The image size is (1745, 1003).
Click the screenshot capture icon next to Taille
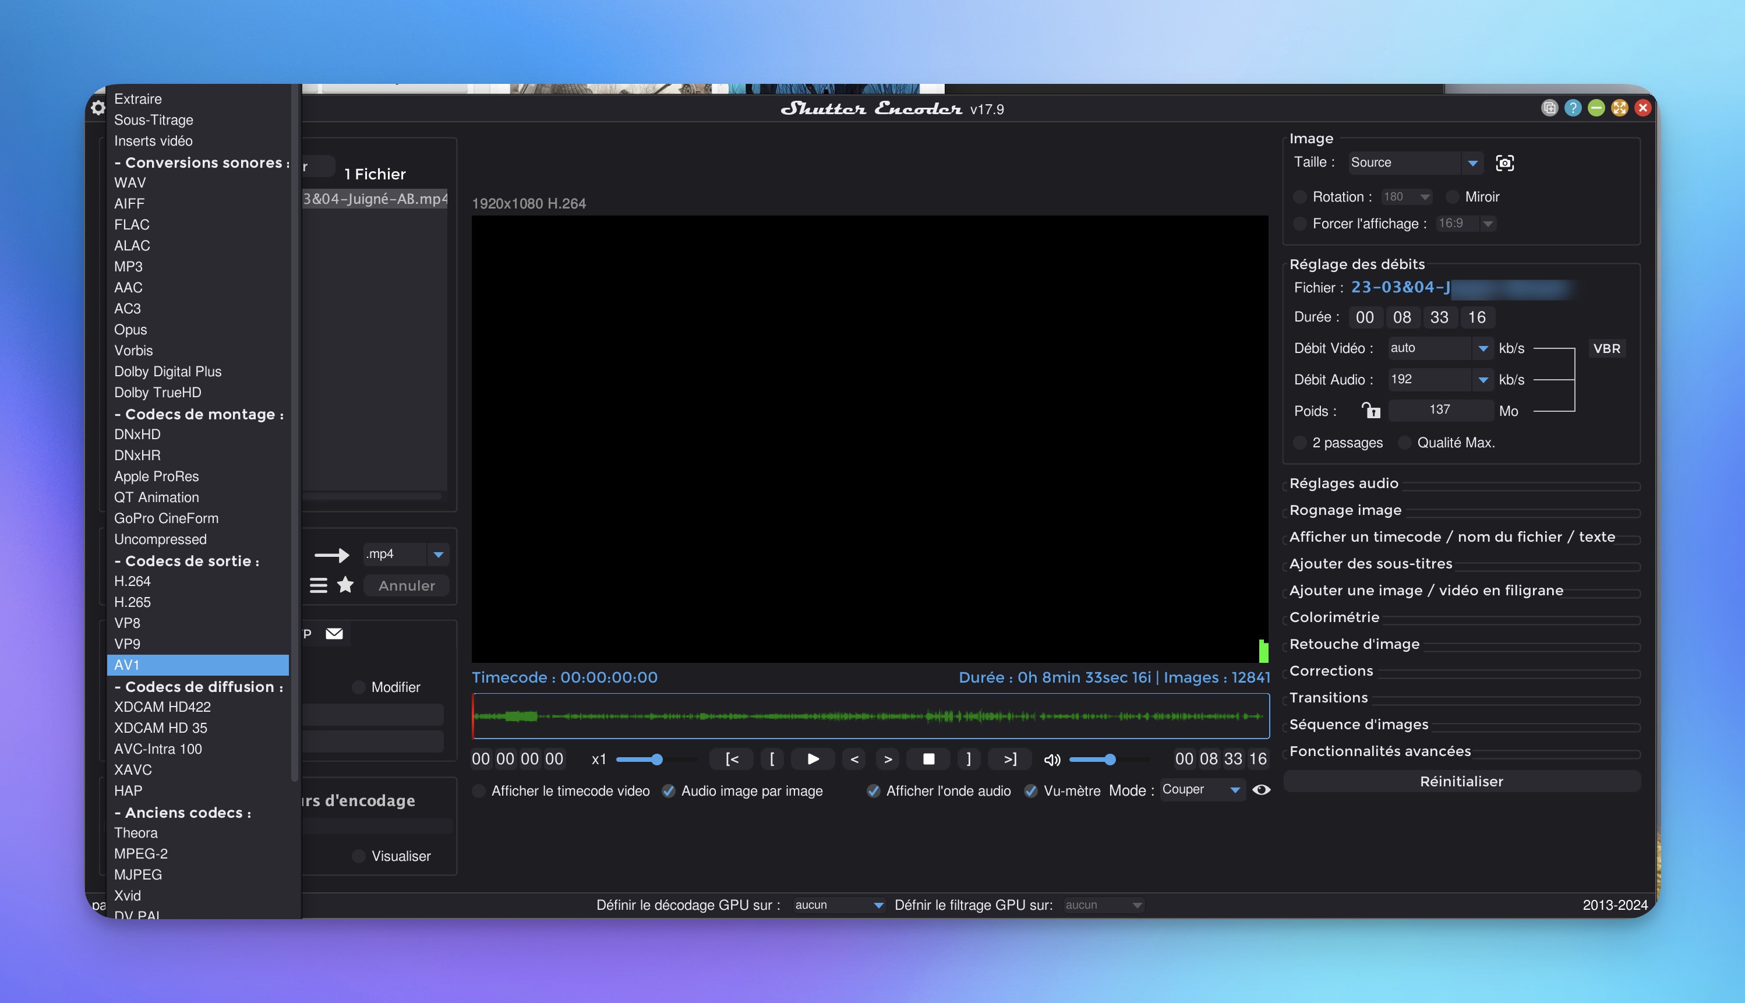pos(1504,163)
